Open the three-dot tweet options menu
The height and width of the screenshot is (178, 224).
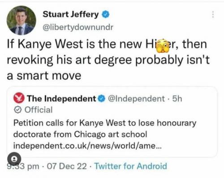pos(213,14)
